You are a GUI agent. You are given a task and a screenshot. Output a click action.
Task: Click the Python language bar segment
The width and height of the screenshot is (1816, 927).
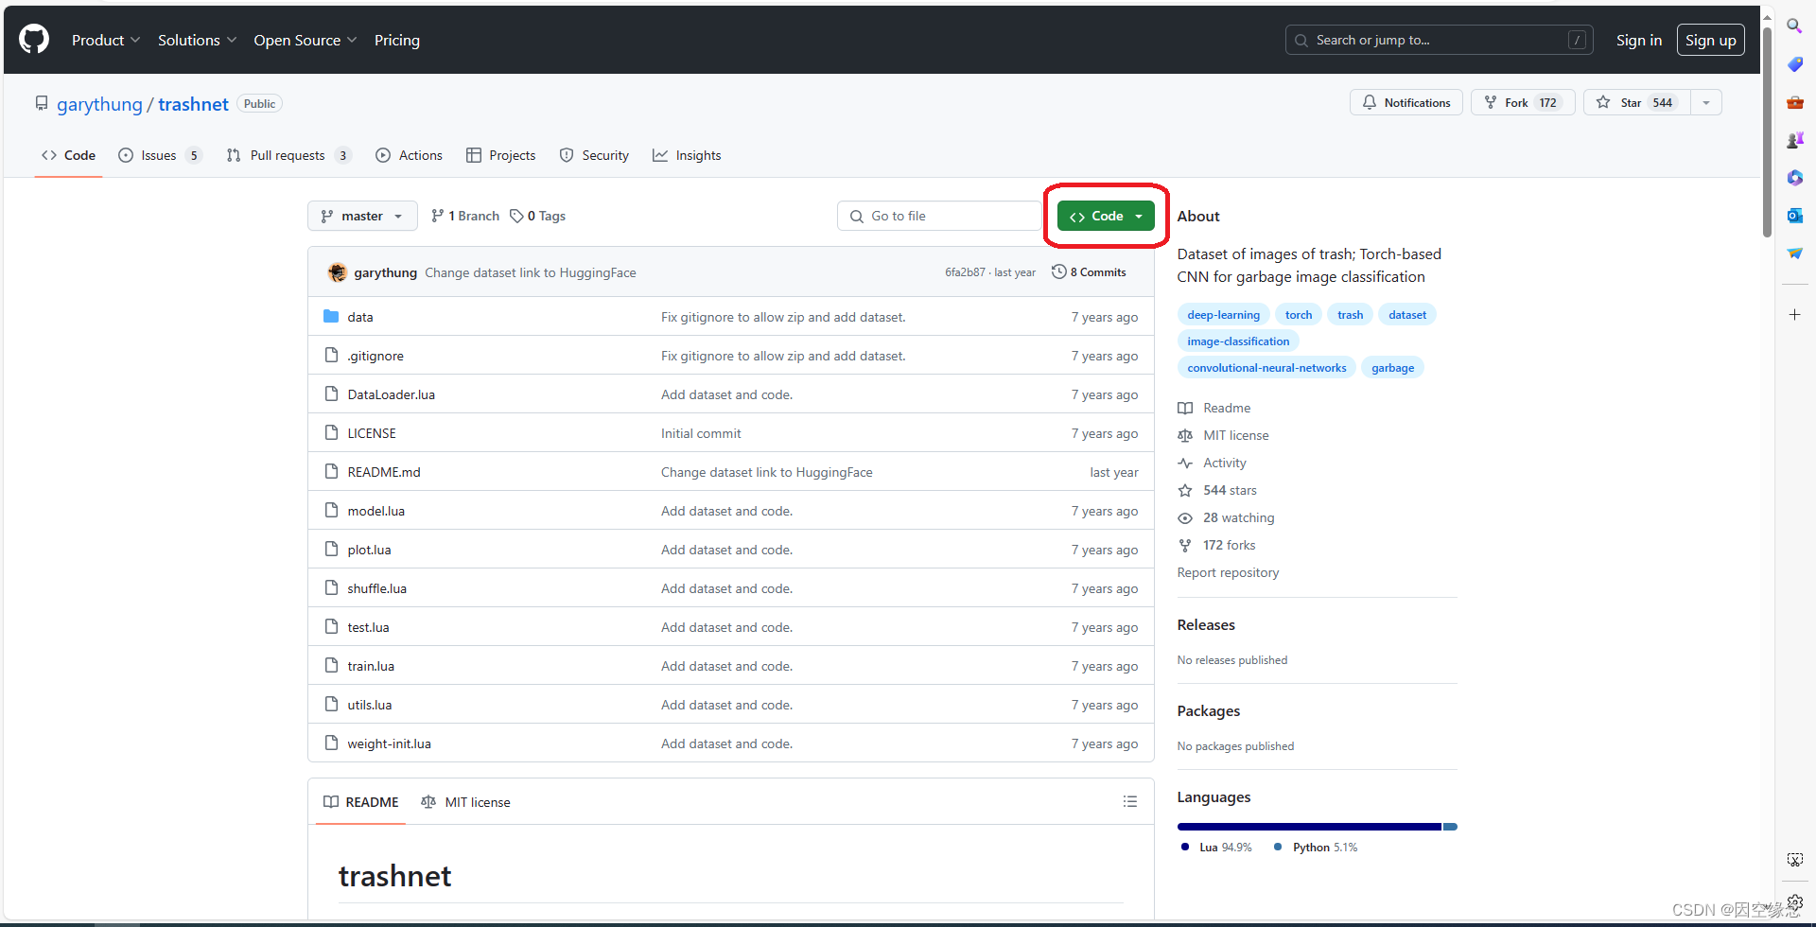1450,827
